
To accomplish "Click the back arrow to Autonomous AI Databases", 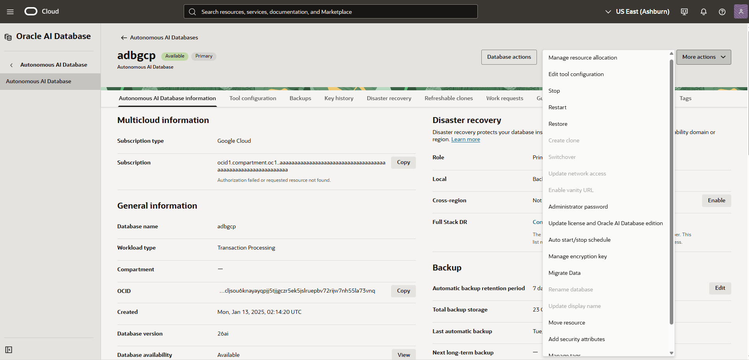I will coord(124,37).
